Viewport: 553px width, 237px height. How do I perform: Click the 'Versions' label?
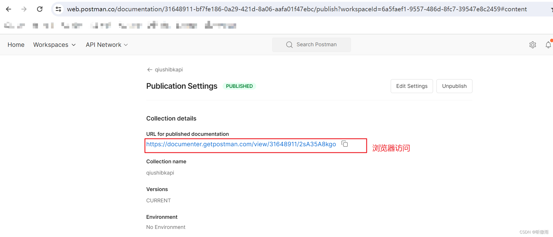(x=157, y=189)
